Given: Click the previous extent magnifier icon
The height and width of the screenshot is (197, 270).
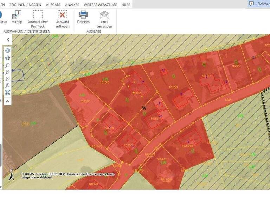Looking at the screenshot, I should 8,79.
